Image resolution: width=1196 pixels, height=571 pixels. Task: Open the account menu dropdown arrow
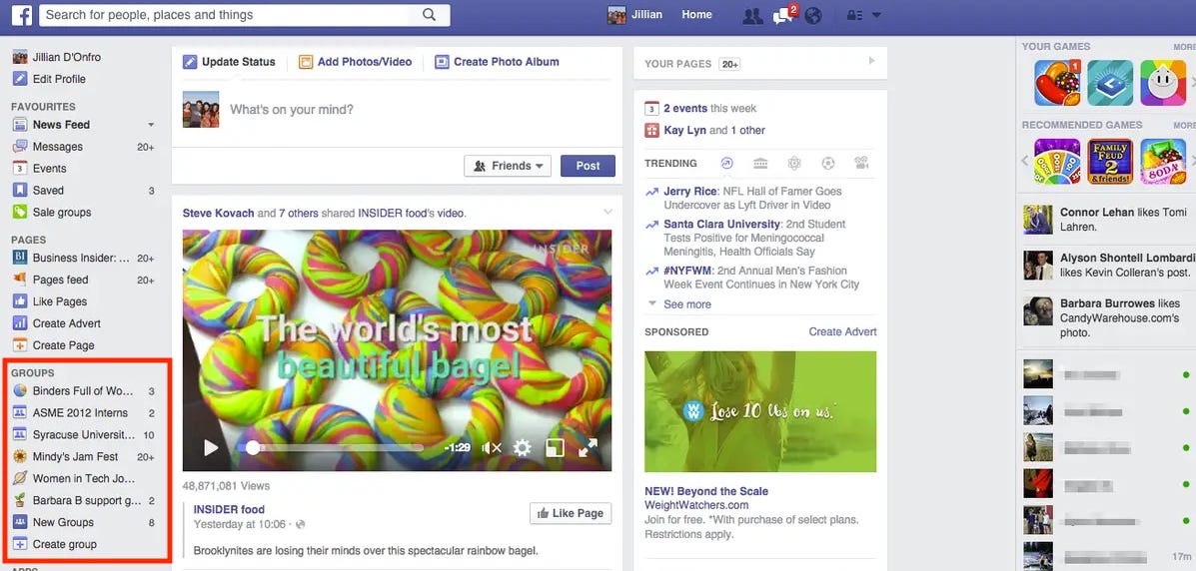[x=876, y=15]
